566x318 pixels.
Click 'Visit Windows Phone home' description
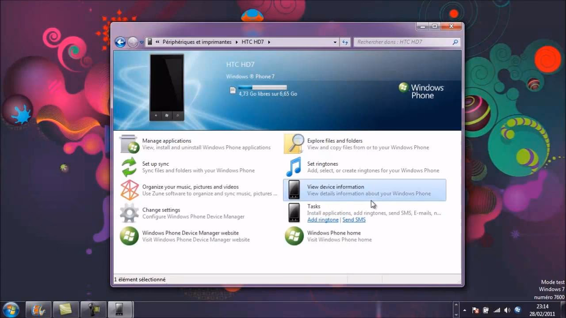(340, 240)
